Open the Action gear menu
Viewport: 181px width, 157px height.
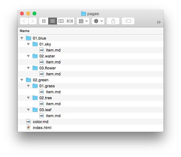(98, 21)
